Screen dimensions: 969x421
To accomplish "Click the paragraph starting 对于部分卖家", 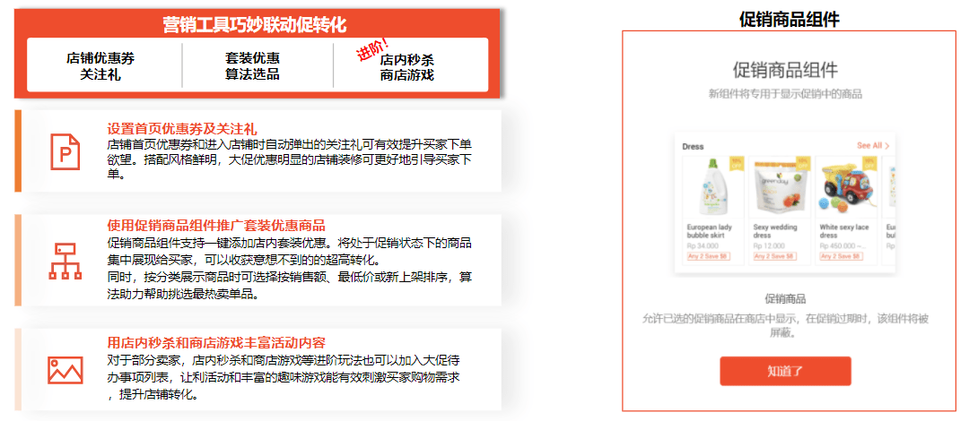I will point(284,377).
